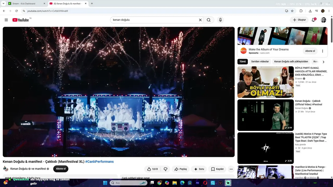Image resolution: width=333 pixels, height=187 pixels.
Task: Subscribe with the black Abone ol button
Action: pyautogui.click(x=61, y=169)
